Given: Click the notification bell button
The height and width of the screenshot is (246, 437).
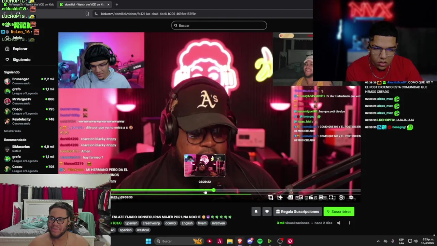Looking at the screenshot, I should [256, 211].
